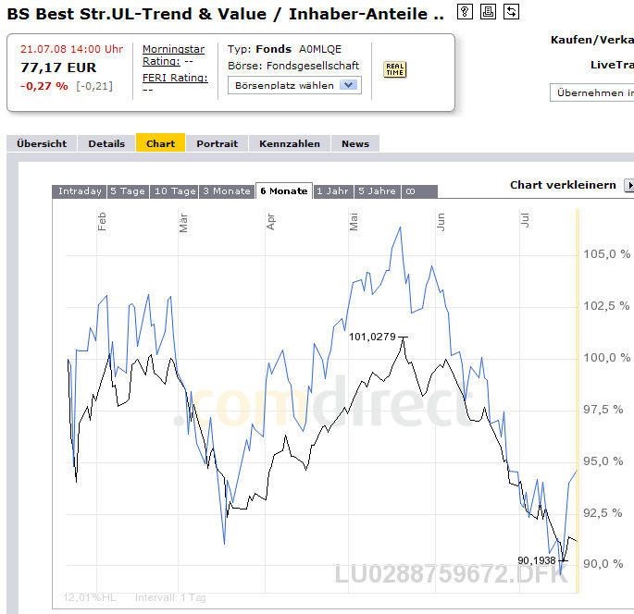Open the News tab
The image size is (634, 614).
click(x=355, y=144)
